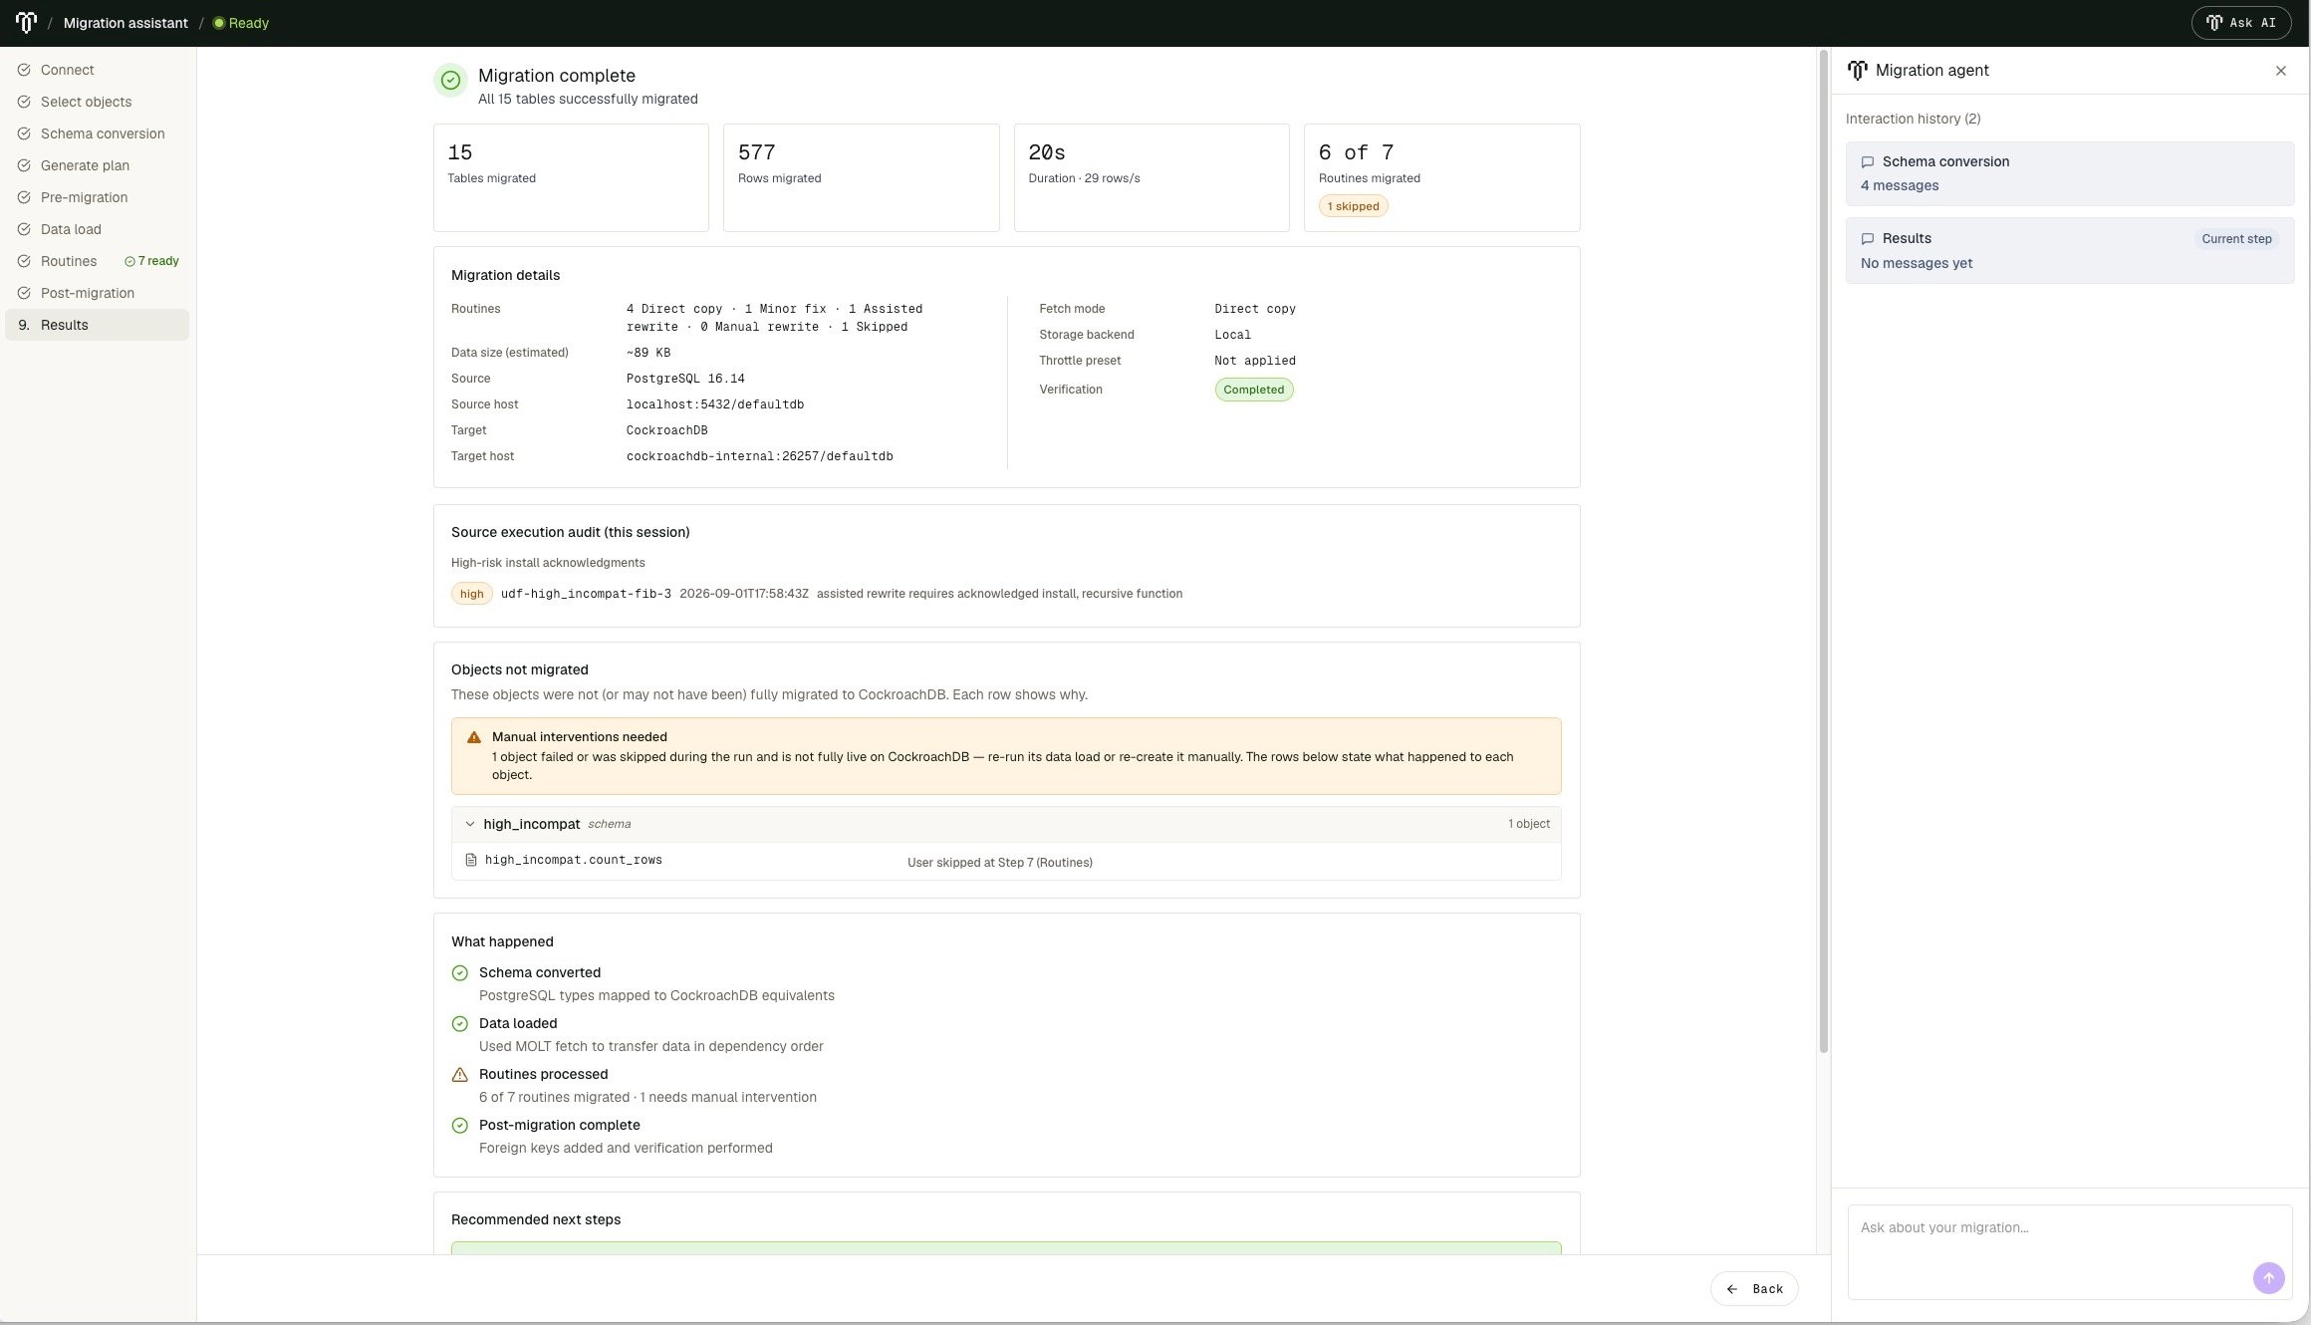Open the Ask AI button
The image size is (2311, 1325).
(2240, 22)
